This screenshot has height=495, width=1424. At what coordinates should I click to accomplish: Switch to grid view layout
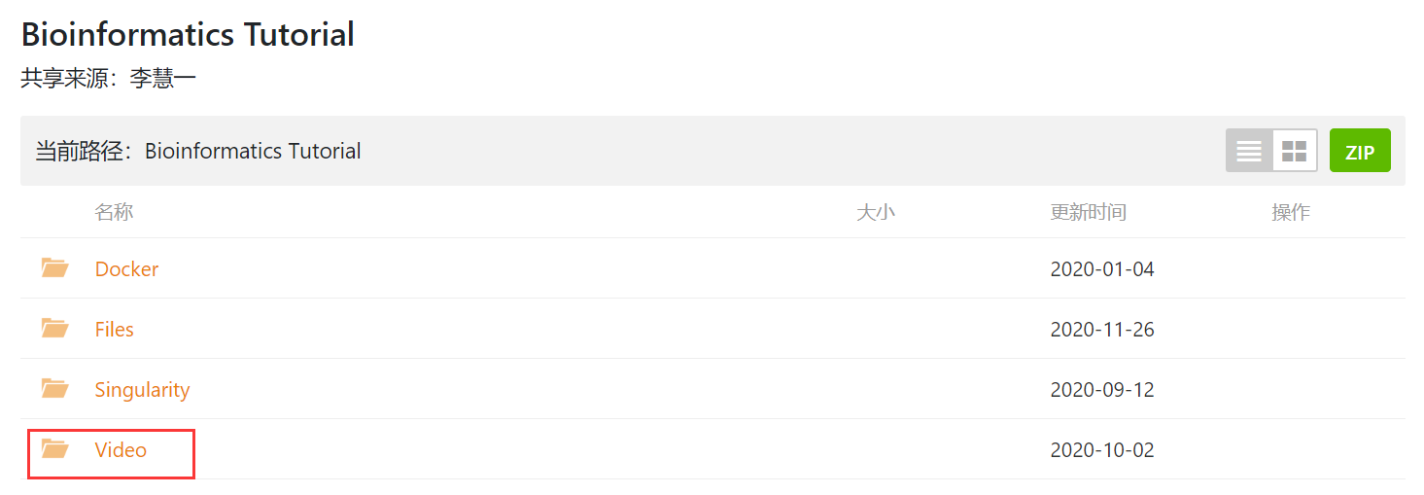pos(1294,151)
